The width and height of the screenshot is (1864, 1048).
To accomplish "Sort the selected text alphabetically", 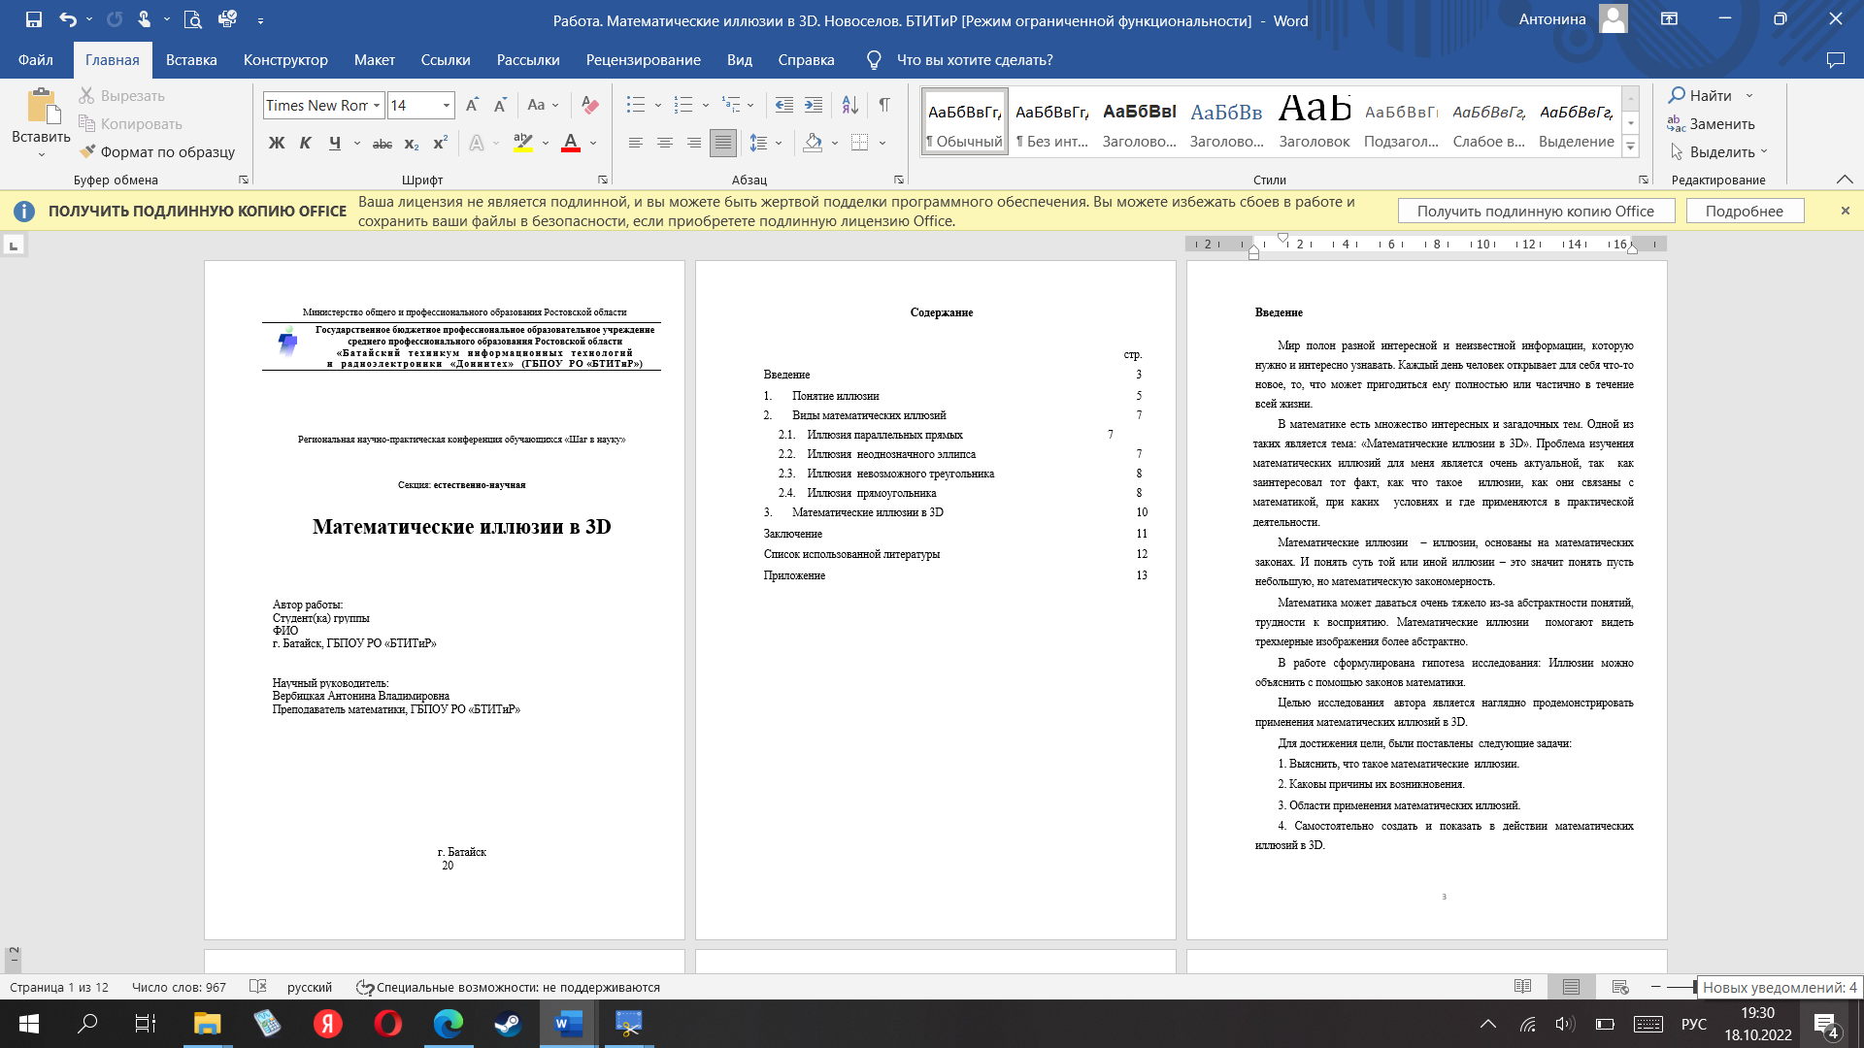I will [849, 105].
